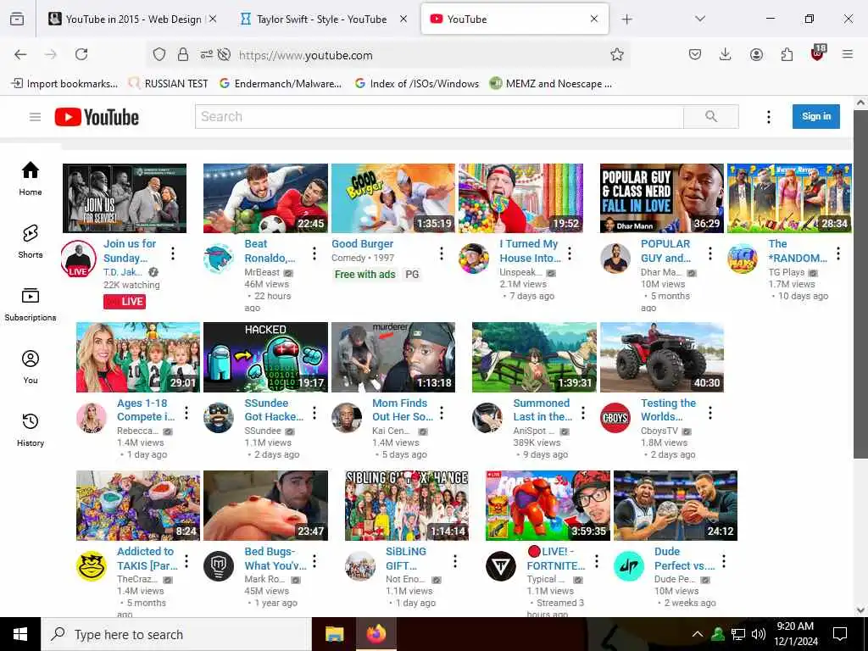The height and width of the screenshot is (651, 868).
Task: Open the extensions puzzle icon
Action: (787, 54)
